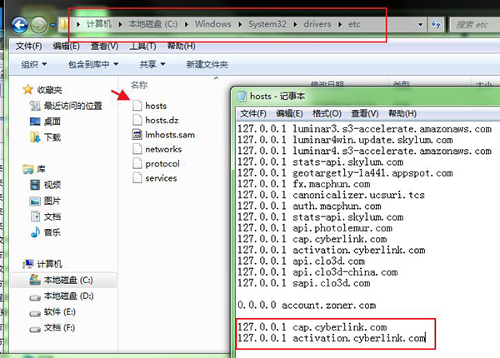Open the 组织 dropdown
This screenshot has height=358, width=500.
pos(34,64)
